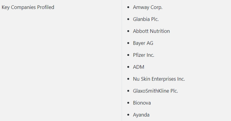Click the bullet before Abbott Nutrition
The image size is (231, 121).
click(128, 32)
